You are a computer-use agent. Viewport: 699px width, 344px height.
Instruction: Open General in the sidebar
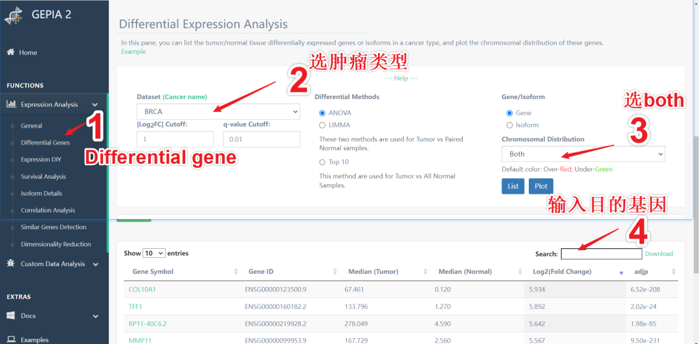click(31, 126)
